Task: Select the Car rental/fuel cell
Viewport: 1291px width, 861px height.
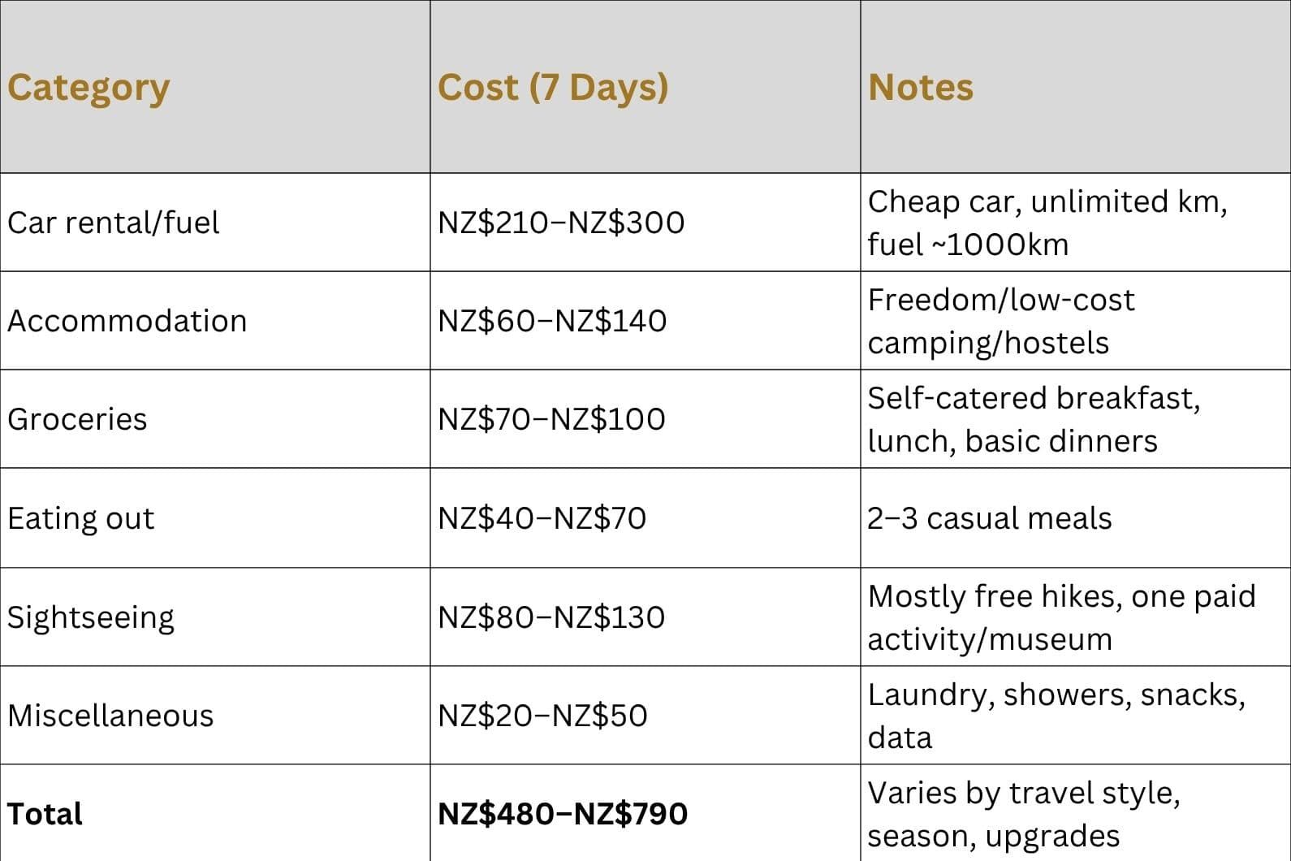Action: pyautogui.click(x=114, y=223)
